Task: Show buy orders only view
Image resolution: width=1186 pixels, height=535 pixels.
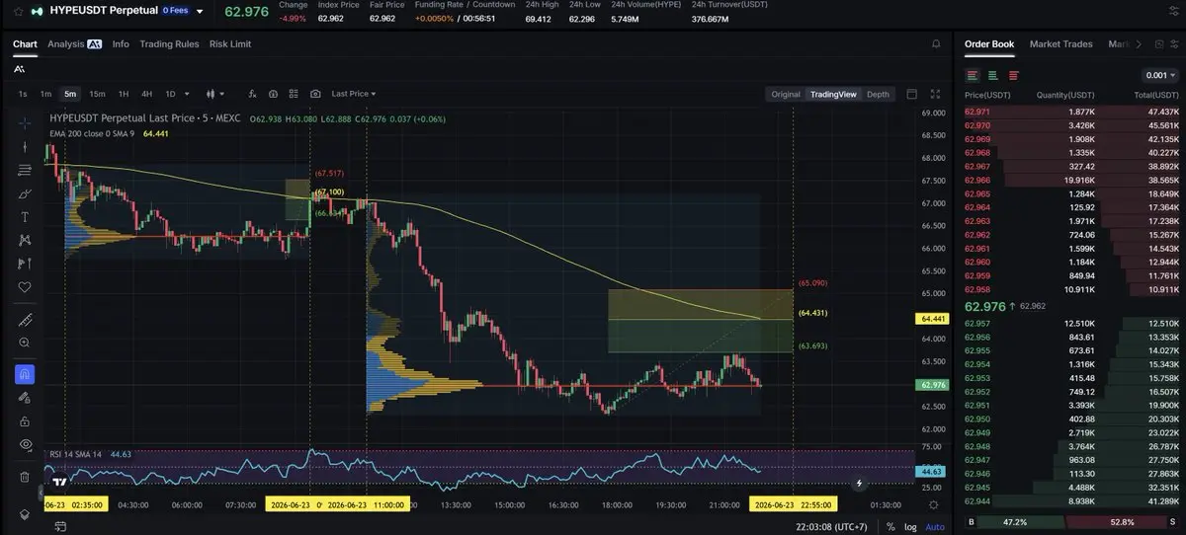Action: click(991, 75)
